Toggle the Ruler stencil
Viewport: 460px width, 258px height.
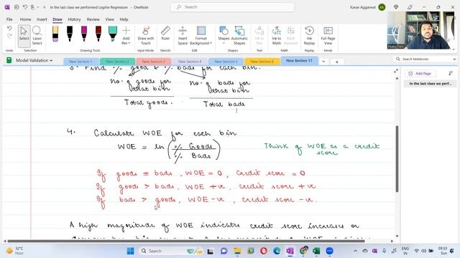[x=165, y=33]
